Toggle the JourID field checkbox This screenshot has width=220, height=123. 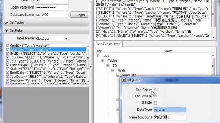[x=8, y=57]
